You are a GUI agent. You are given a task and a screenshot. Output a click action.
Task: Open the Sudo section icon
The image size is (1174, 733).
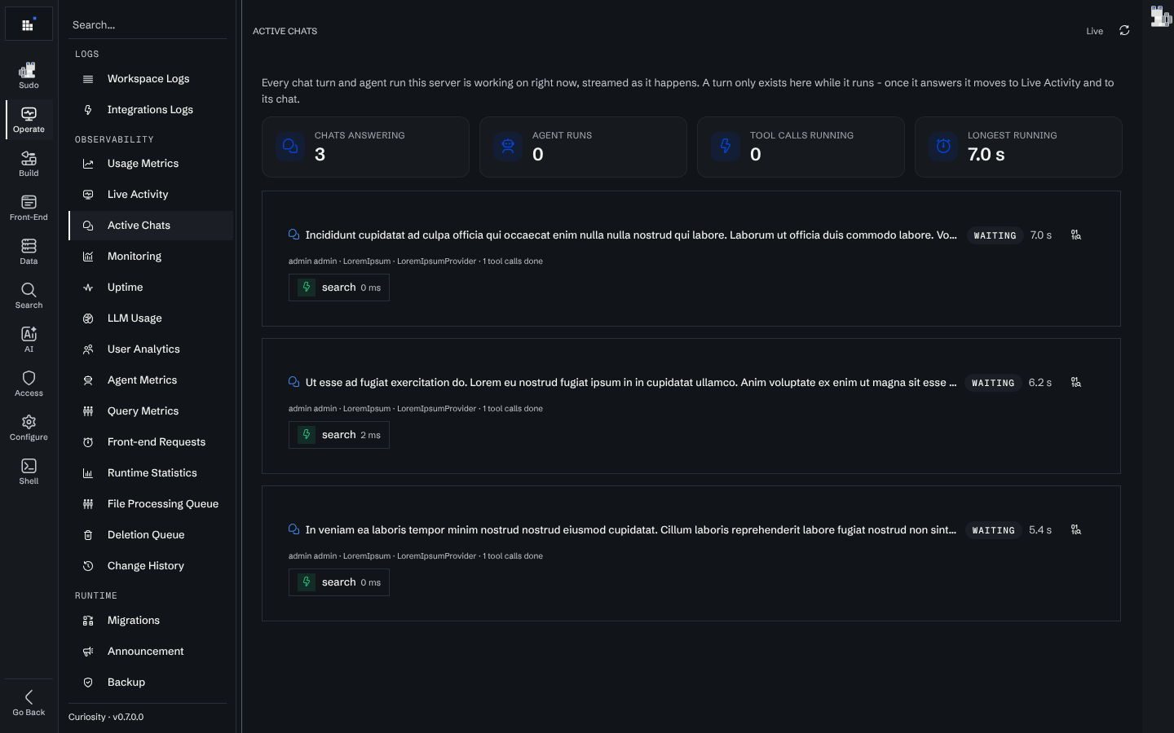pyautogui.click(x=29, y=76)
